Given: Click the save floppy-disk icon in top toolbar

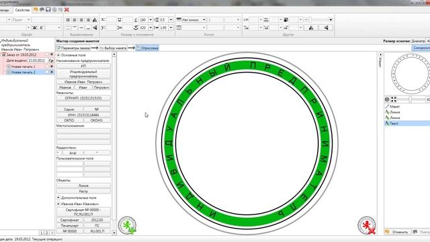Looking at the screenshot, I should click(48, 9).
